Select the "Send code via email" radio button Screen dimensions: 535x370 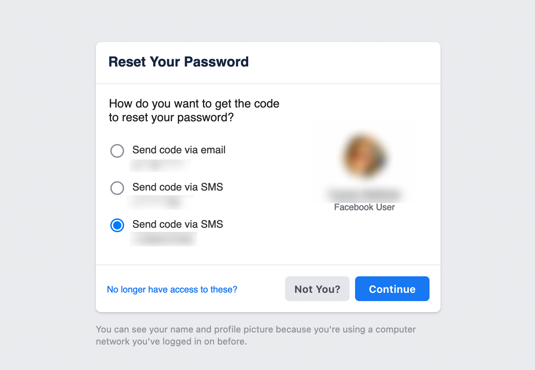[117, 151]
